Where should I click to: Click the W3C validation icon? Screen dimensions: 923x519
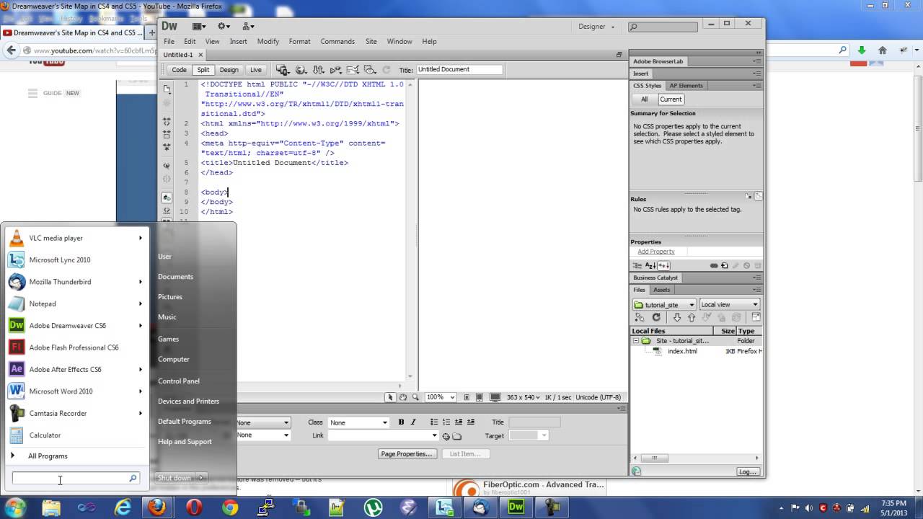[335, 70]
